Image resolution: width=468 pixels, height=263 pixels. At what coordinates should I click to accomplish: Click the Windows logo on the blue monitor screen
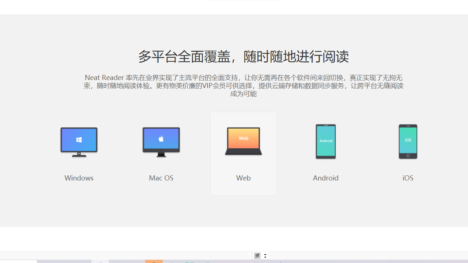pos(78,139)
